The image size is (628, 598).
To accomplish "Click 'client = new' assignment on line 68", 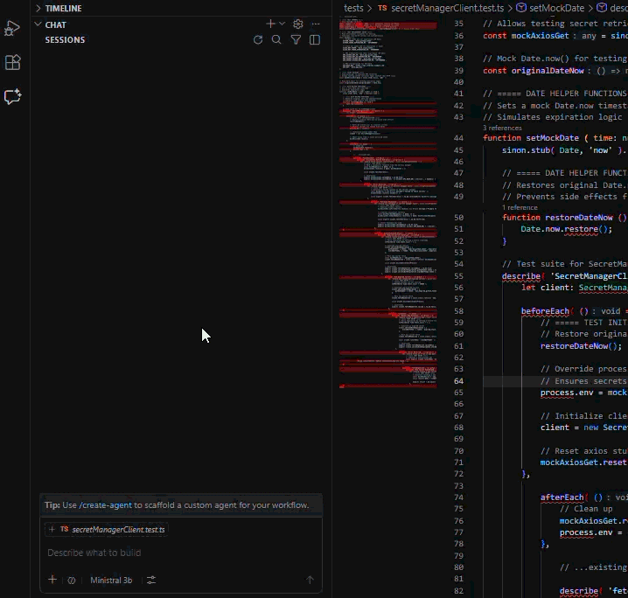I will point(569,428).
